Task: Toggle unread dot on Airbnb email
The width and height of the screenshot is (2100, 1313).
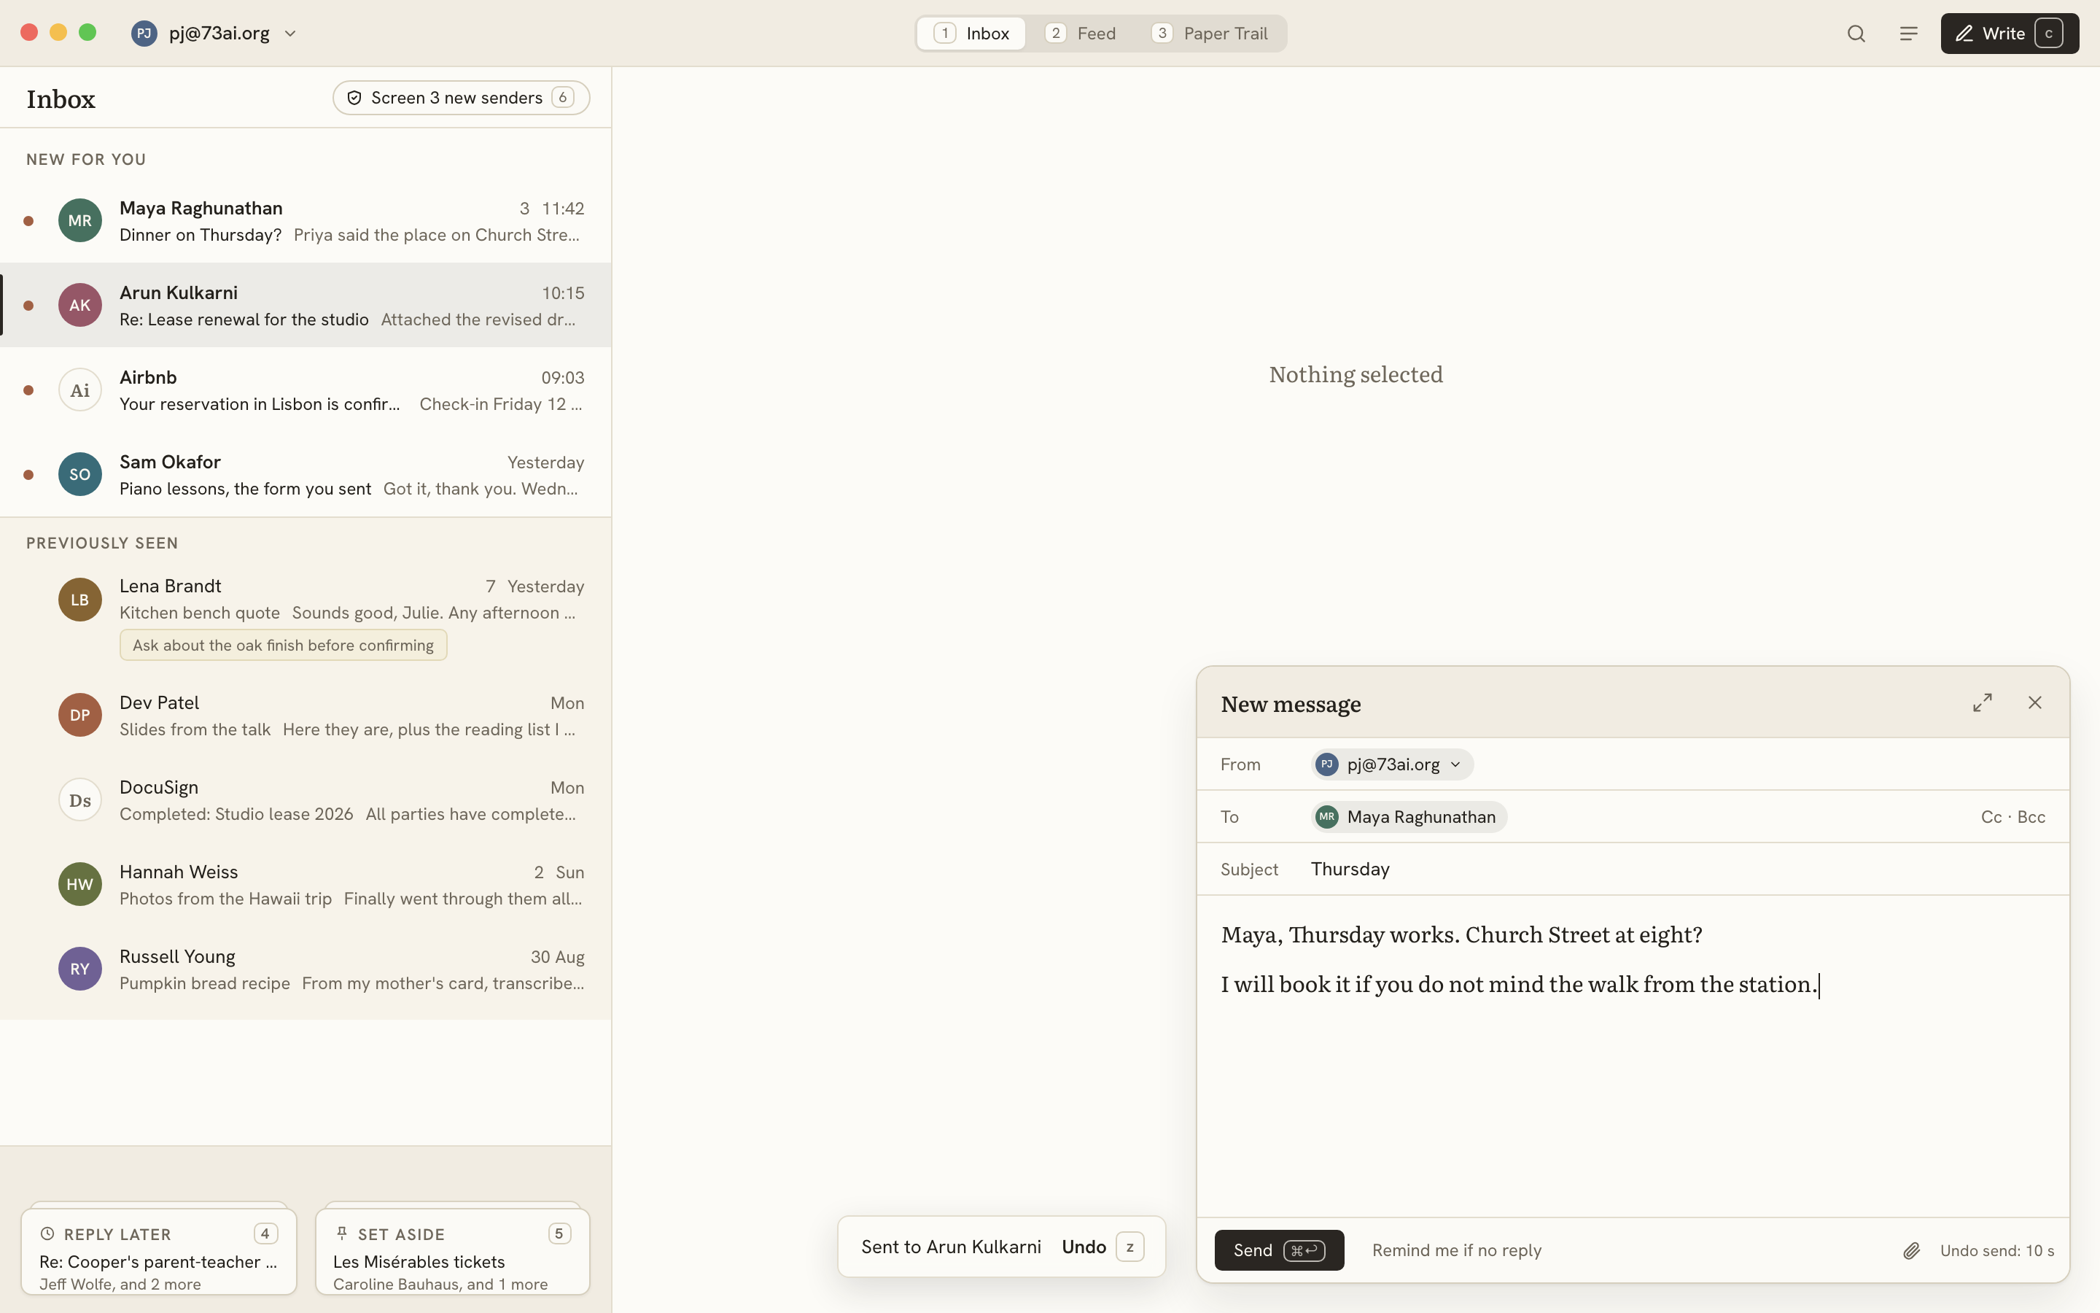Action: [28, 390]
